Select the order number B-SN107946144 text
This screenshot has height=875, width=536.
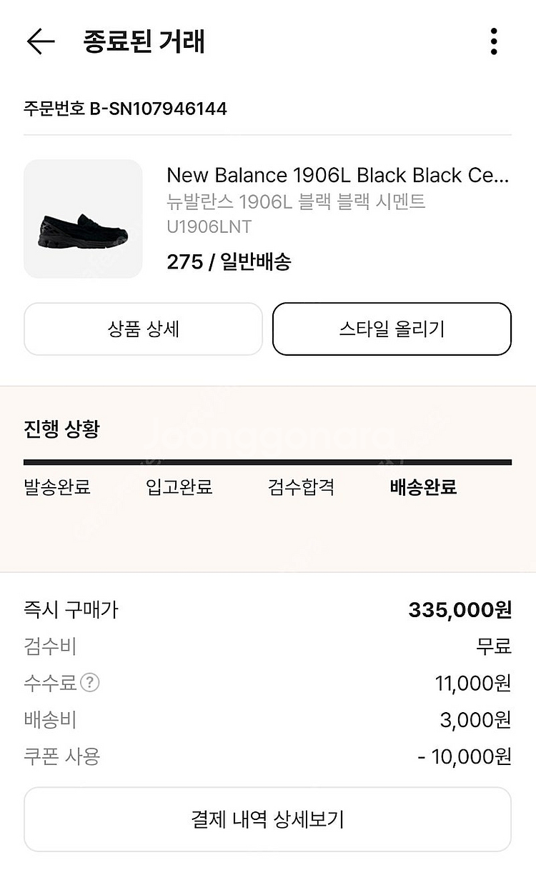point(126,109)
